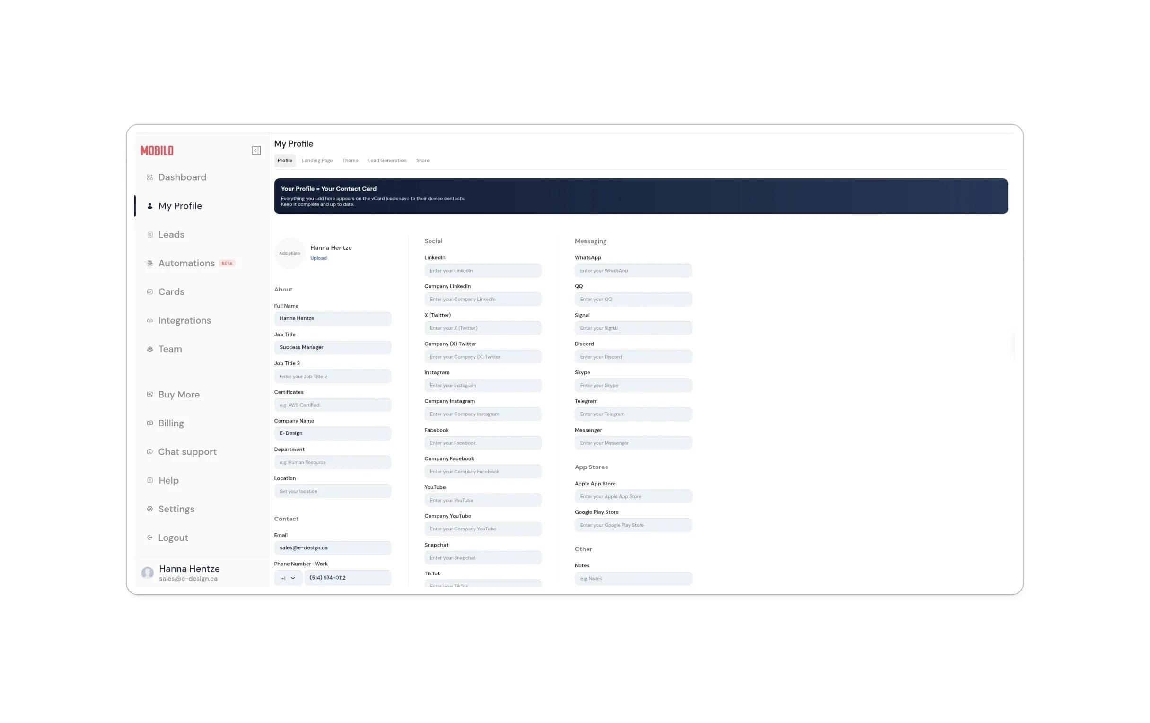Open Automations from the sidebar
This screenshot has width=1150, height=723.
pyautogui.click(x=186, y=263)
